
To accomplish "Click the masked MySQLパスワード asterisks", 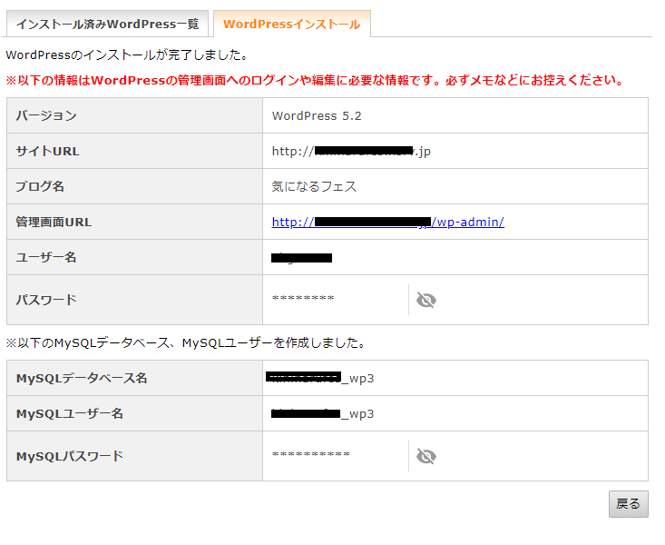I will (310, 456).
